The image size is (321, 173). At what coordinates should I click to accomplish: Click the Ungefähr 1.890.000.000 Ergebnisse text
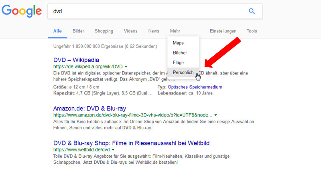(105, 46)
